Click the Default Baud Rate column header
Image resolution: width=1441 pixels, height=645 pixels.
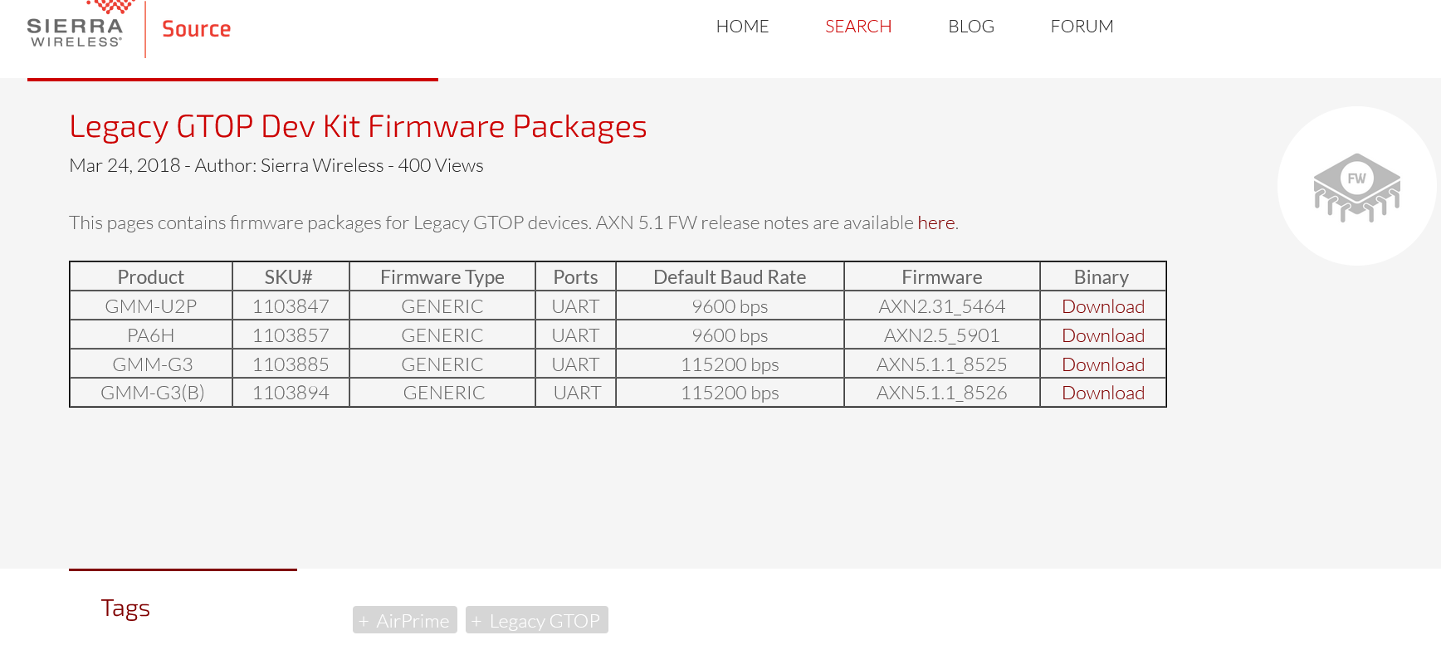[729, 277]
